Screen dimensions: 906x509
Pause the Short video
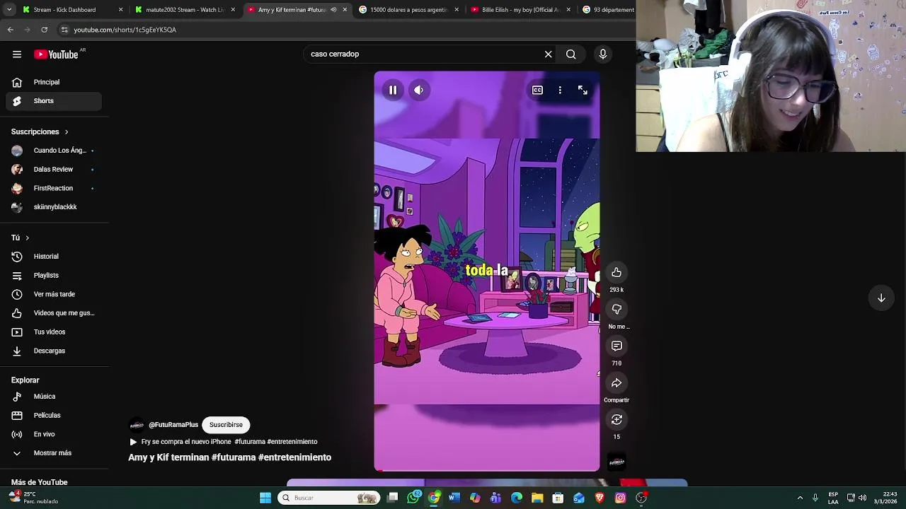click(x=393, y=90)
